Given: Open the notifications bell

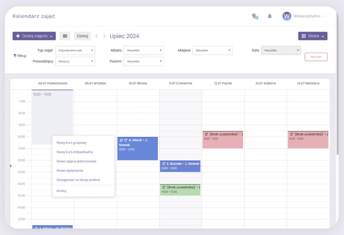Looking at the screenshot, I should click(270, 16).
